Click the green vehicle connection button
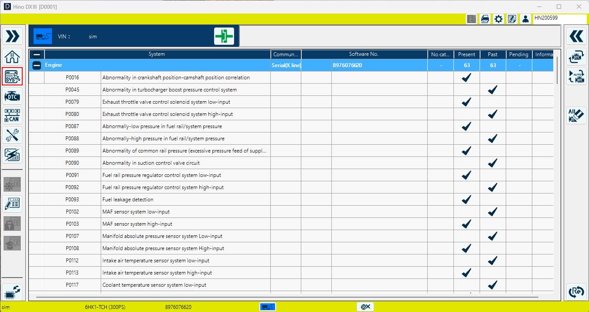Screen dimensions: 589x312 coord(224,36)
